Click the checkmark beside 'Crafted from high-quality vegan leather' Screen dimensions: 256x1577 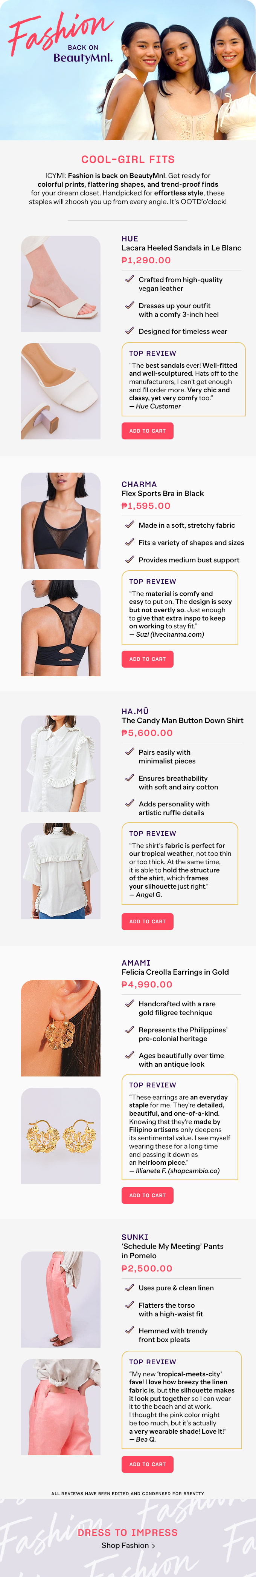pos(130,279)
